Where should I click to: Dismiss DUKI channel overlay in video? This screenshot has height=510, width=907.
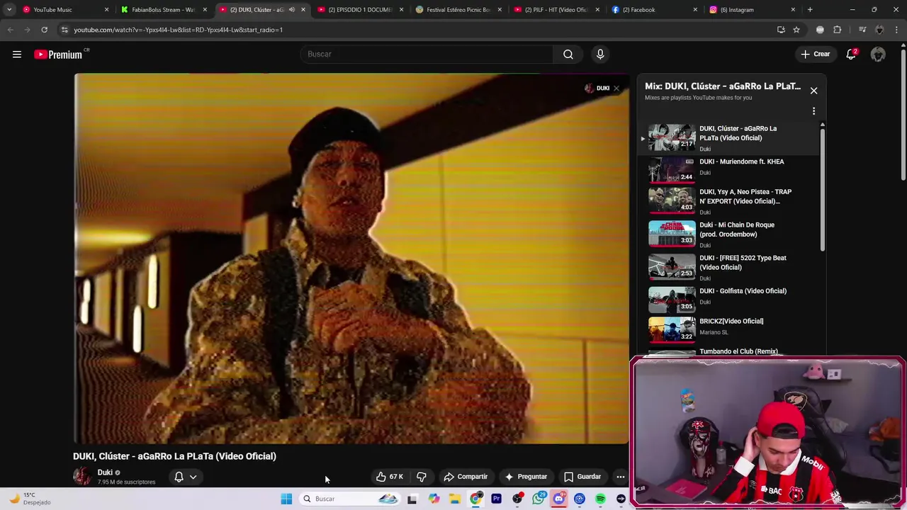616,89
